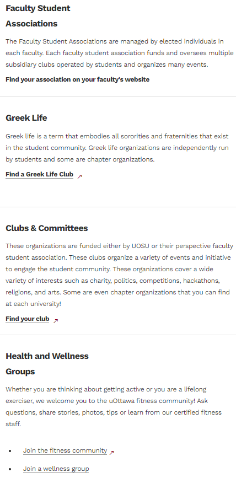Click the paragraph mentioning hackathons and charity
This screenshot has height=478, width=236.
click(x=120, y=275)
